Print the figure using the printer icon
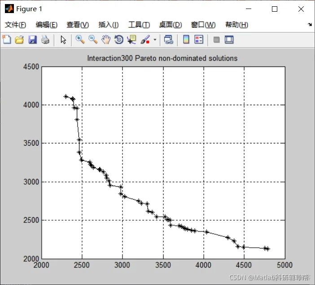The image size is (315, 285). coord(45,40)
